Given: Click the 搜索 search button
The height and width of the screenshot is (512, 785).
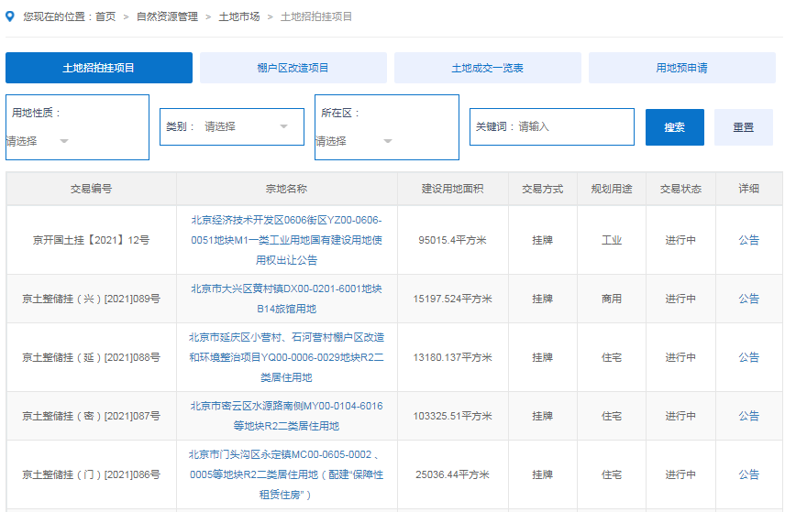Looking at the screenshot, I should point(674,127).
